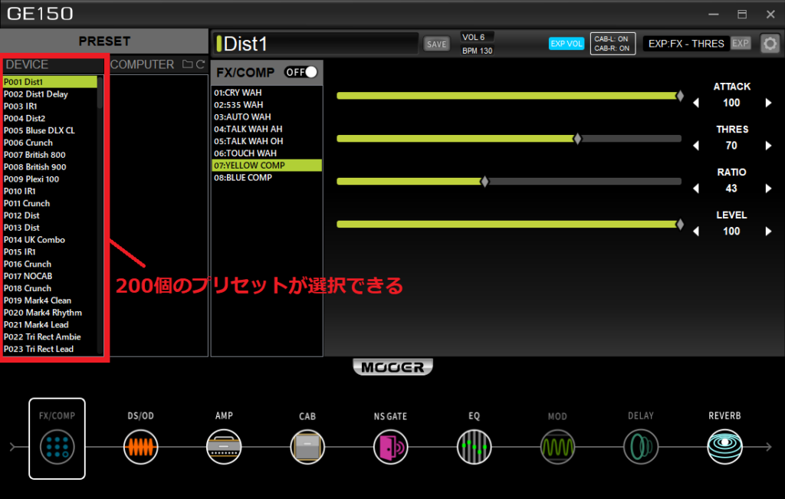Adjust the ATTACK slider

point(509,96)
